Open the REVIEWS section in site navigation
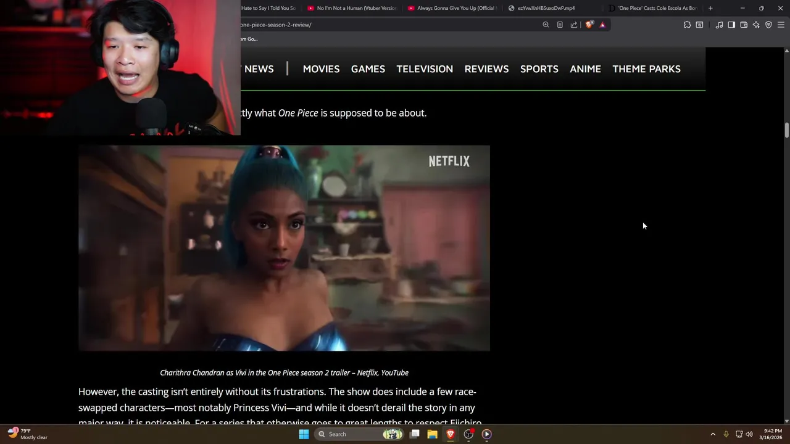The image size is (790, 444). click(486, 69)
